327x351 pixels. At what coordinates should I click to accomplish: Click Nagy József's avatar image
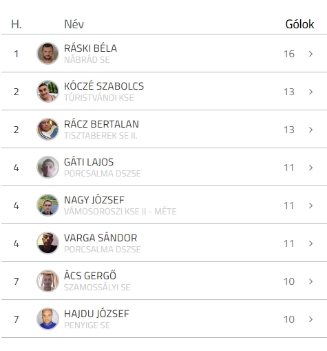tap(48, 205)
